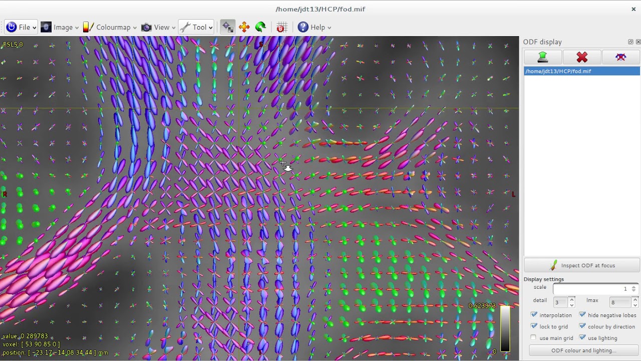Screen dimensions: 641x361
Task: Open the Help menu
Action: [x=314, y=27]
